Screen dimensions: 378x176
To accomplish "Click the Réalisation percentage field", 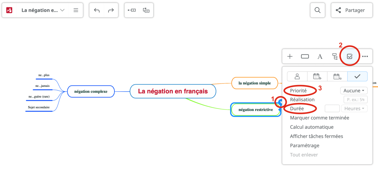I will click(x=355, y=99).
